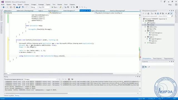Collapse the Form1.cs node in the tree

point(145,31)
